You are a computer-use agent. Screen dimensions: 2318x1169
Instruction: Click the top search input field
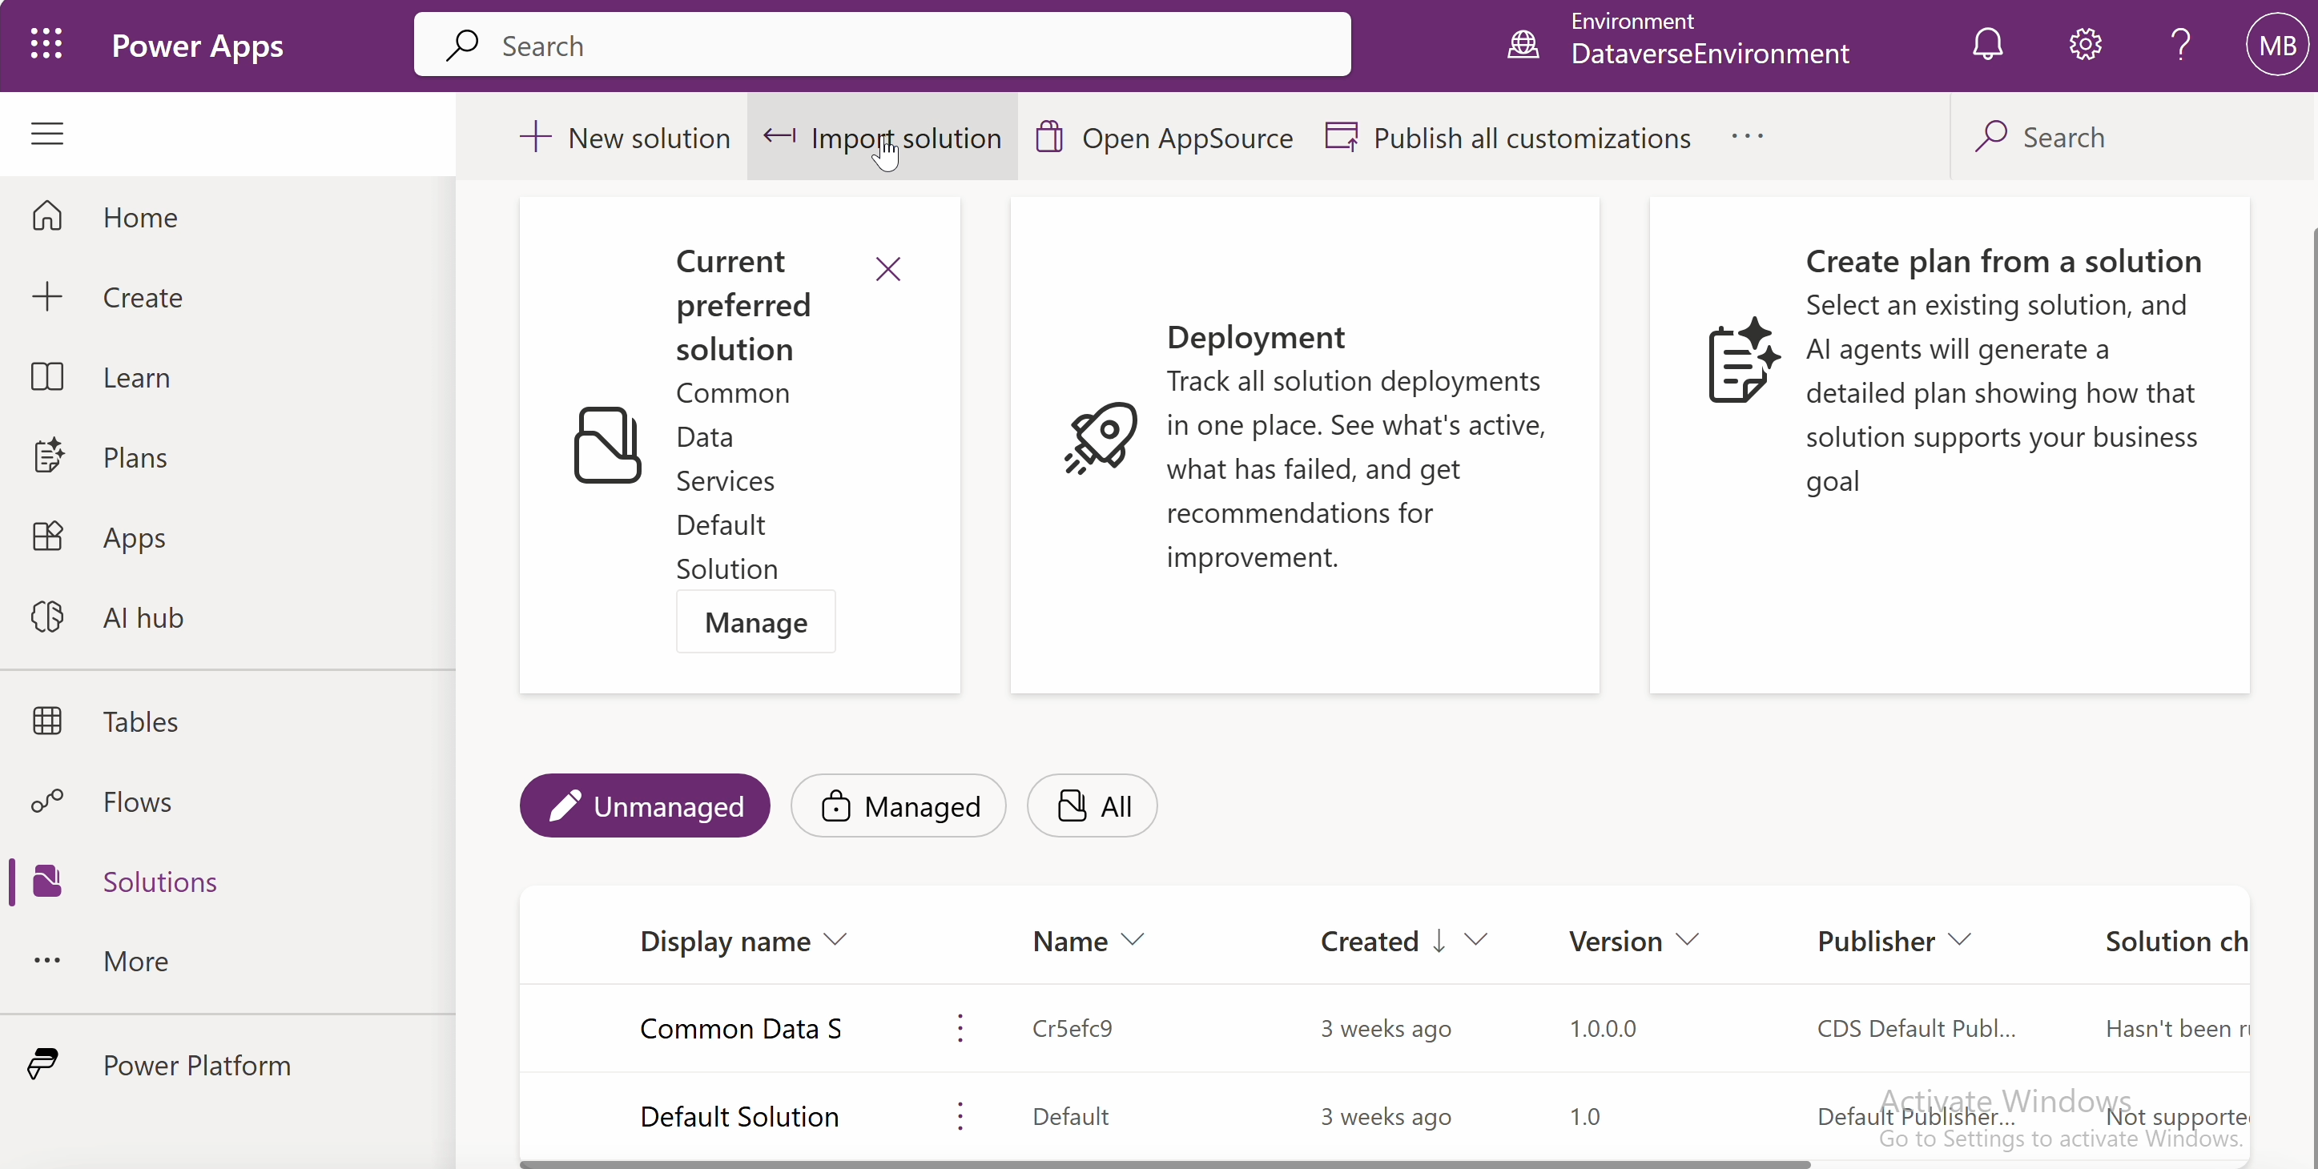pos(882,44)
